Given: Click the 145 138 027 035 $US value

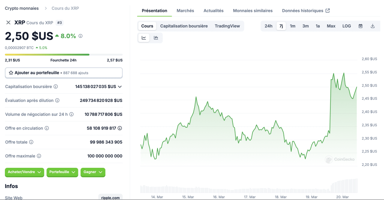Looking at the screenshot, I should coord(96,87).
